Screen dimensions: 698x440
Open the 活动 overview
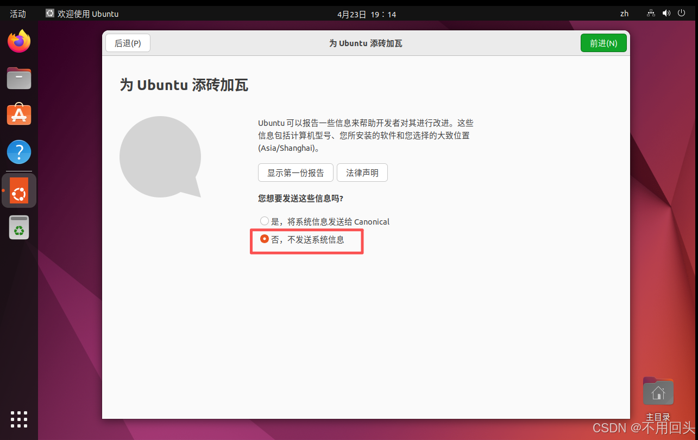[18, 14]
